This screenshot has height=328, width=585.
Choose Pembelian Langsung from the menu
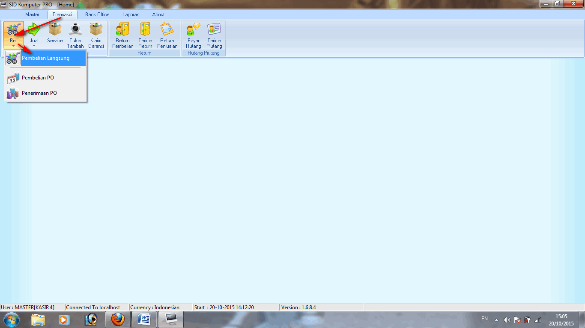45,58
